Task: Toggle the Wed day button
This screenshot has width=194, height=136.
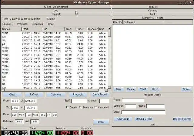Action: pos(36,115)
